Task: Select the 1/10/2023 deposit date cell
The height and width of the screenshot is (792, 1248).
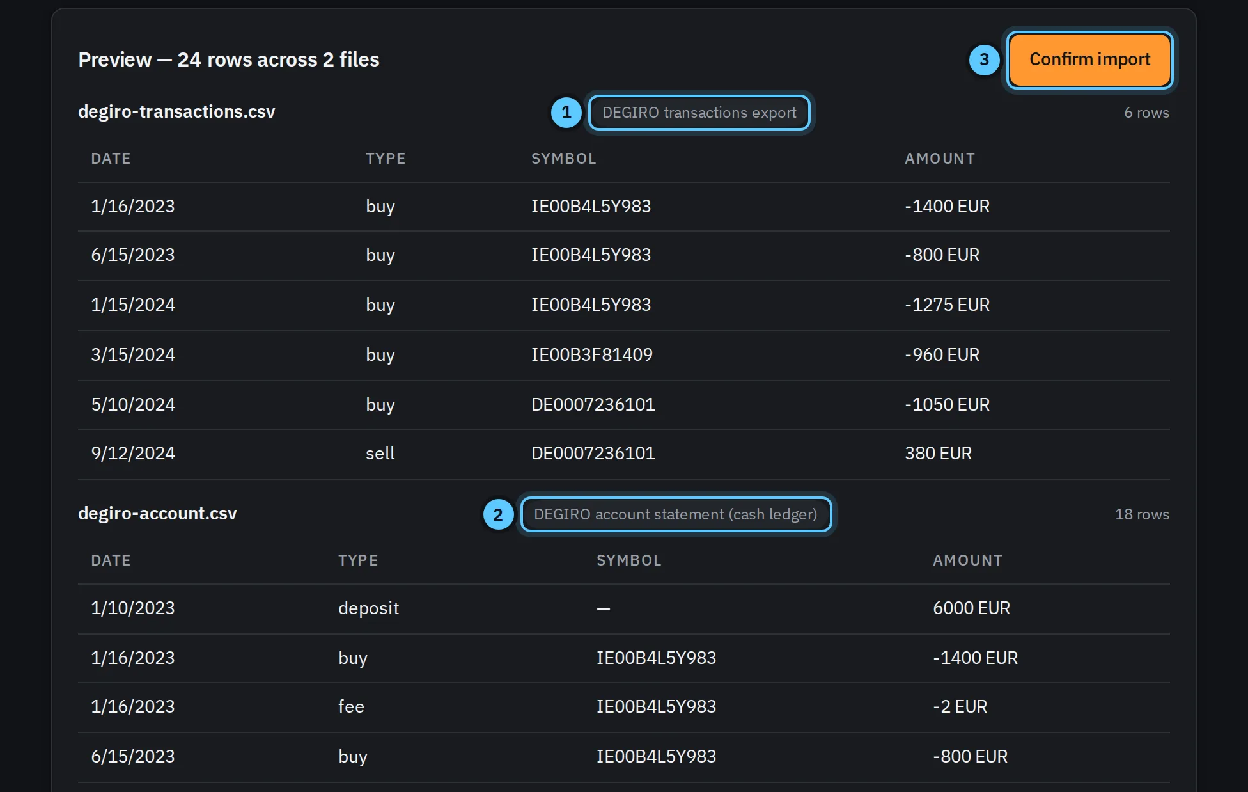Action: coord(133,608)
